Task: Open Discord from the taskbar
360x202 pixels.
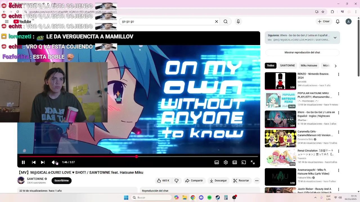Action: click(x=201, y=198)
